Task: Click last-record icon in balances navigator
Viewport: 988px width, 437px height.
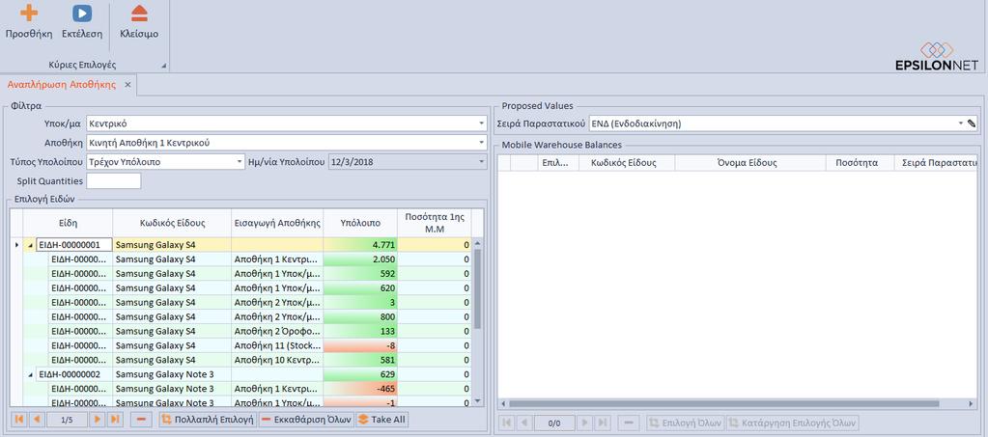Action: [x=603, y=423]
